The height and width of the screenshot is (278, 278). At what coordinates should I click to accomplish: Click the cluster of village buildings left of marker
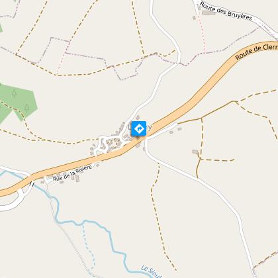(x=111, y=142)
